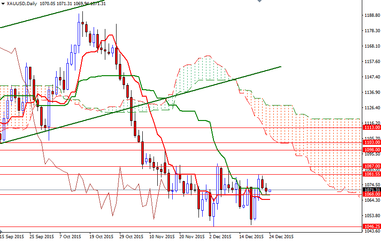Click the 1098.00 horizontal line label
This screenshot has width=381, height=241.
[x=371, y=150]
